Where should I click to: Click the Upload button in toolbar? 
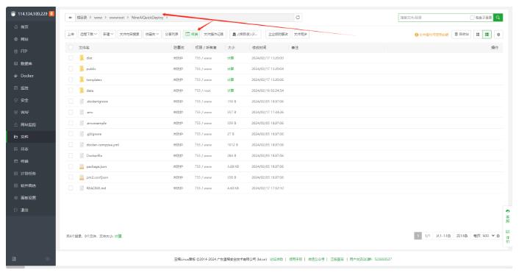click(x=71, y=34)
